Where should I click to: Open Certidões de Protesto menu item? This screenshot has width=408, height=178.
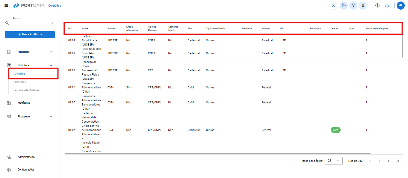tap(26, 90)
